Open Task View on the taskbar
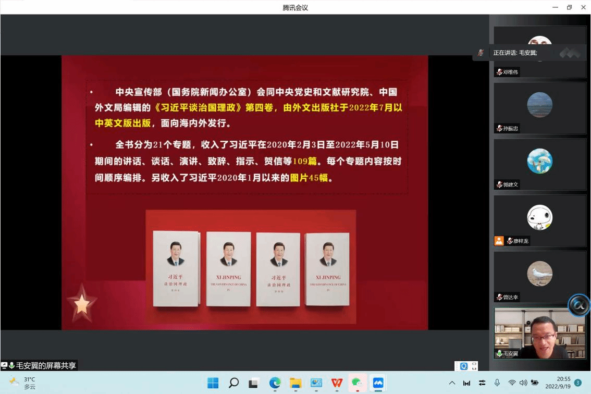The image size is (591, 394). tap(254, 383)
